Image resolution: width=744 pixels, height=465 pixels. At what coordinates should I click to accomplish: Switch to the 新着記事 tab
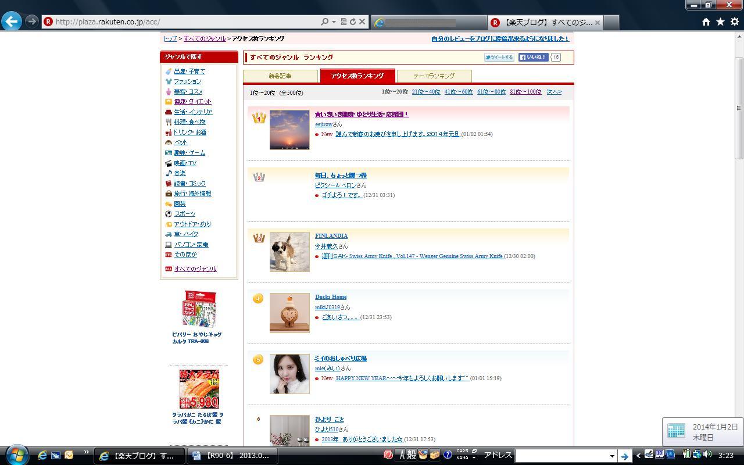tap(280, 76)
